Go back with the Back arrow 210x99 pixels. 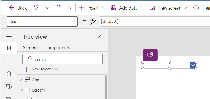point(18,8)
